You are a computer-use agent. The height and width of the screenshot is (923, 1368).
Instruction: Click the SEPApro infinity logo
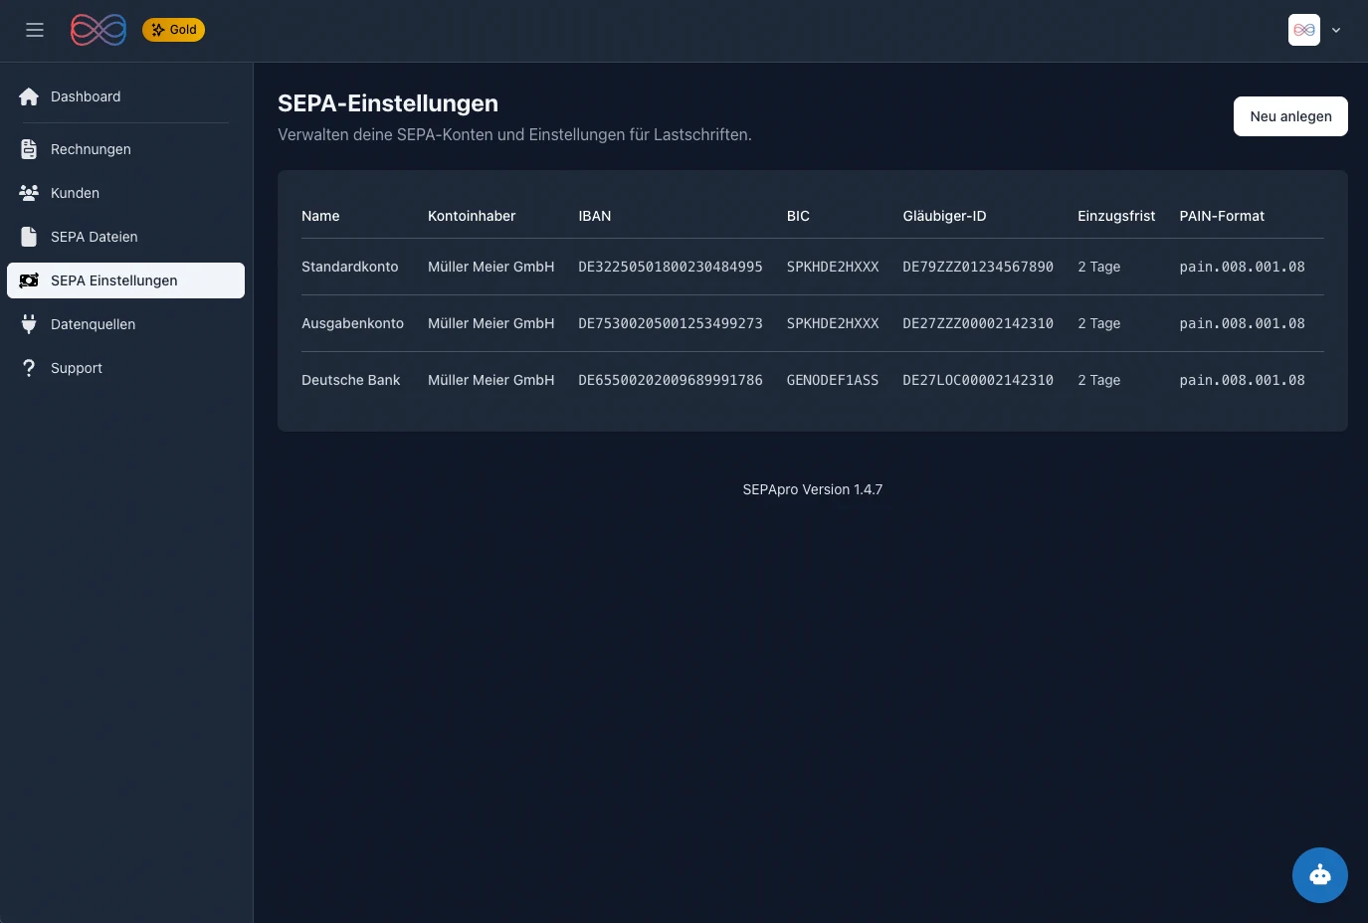pyautogui.click(x=98, y=30)
